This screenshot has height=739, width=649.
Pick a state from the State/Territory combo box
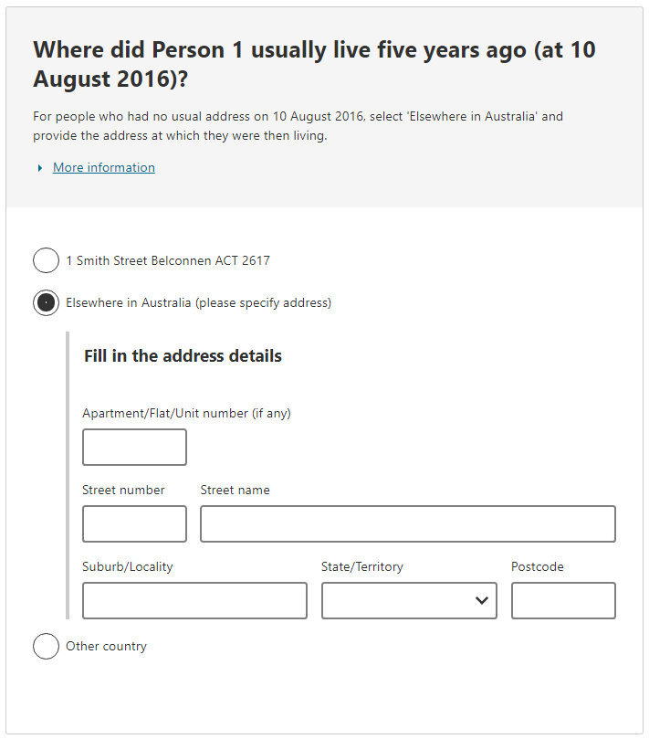click(408, 600)
